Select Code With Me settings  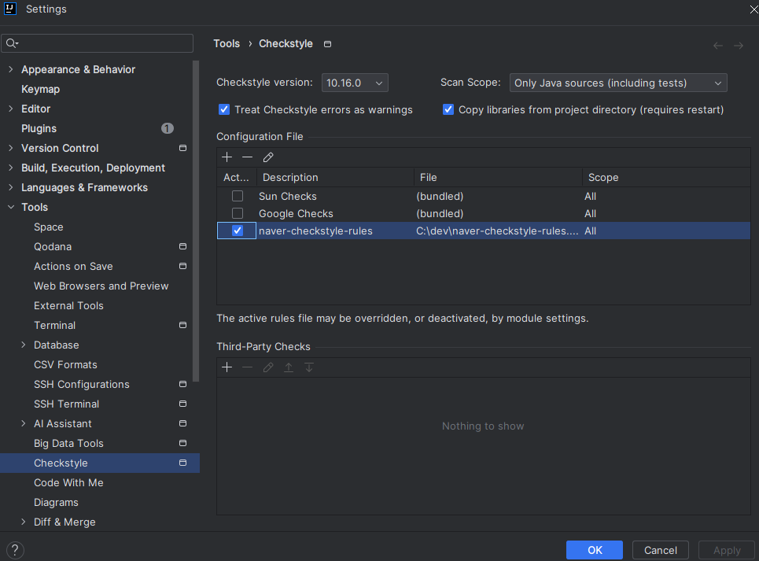68,482
